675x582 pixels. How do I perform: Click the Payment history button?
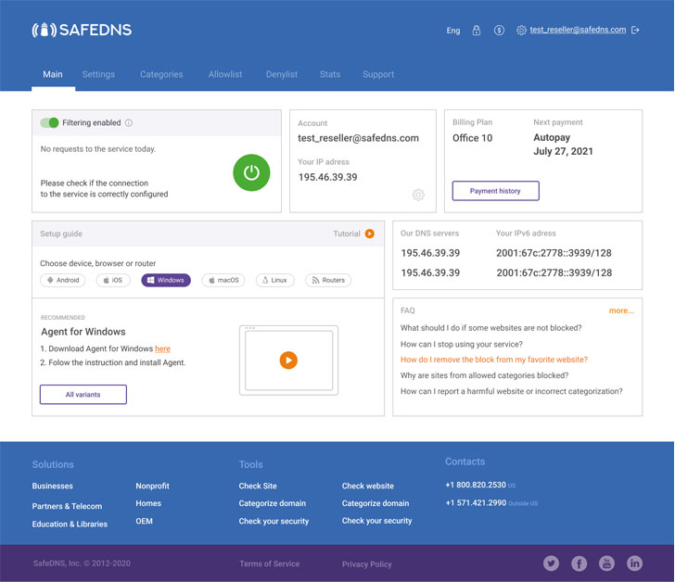tap(495, 191)
